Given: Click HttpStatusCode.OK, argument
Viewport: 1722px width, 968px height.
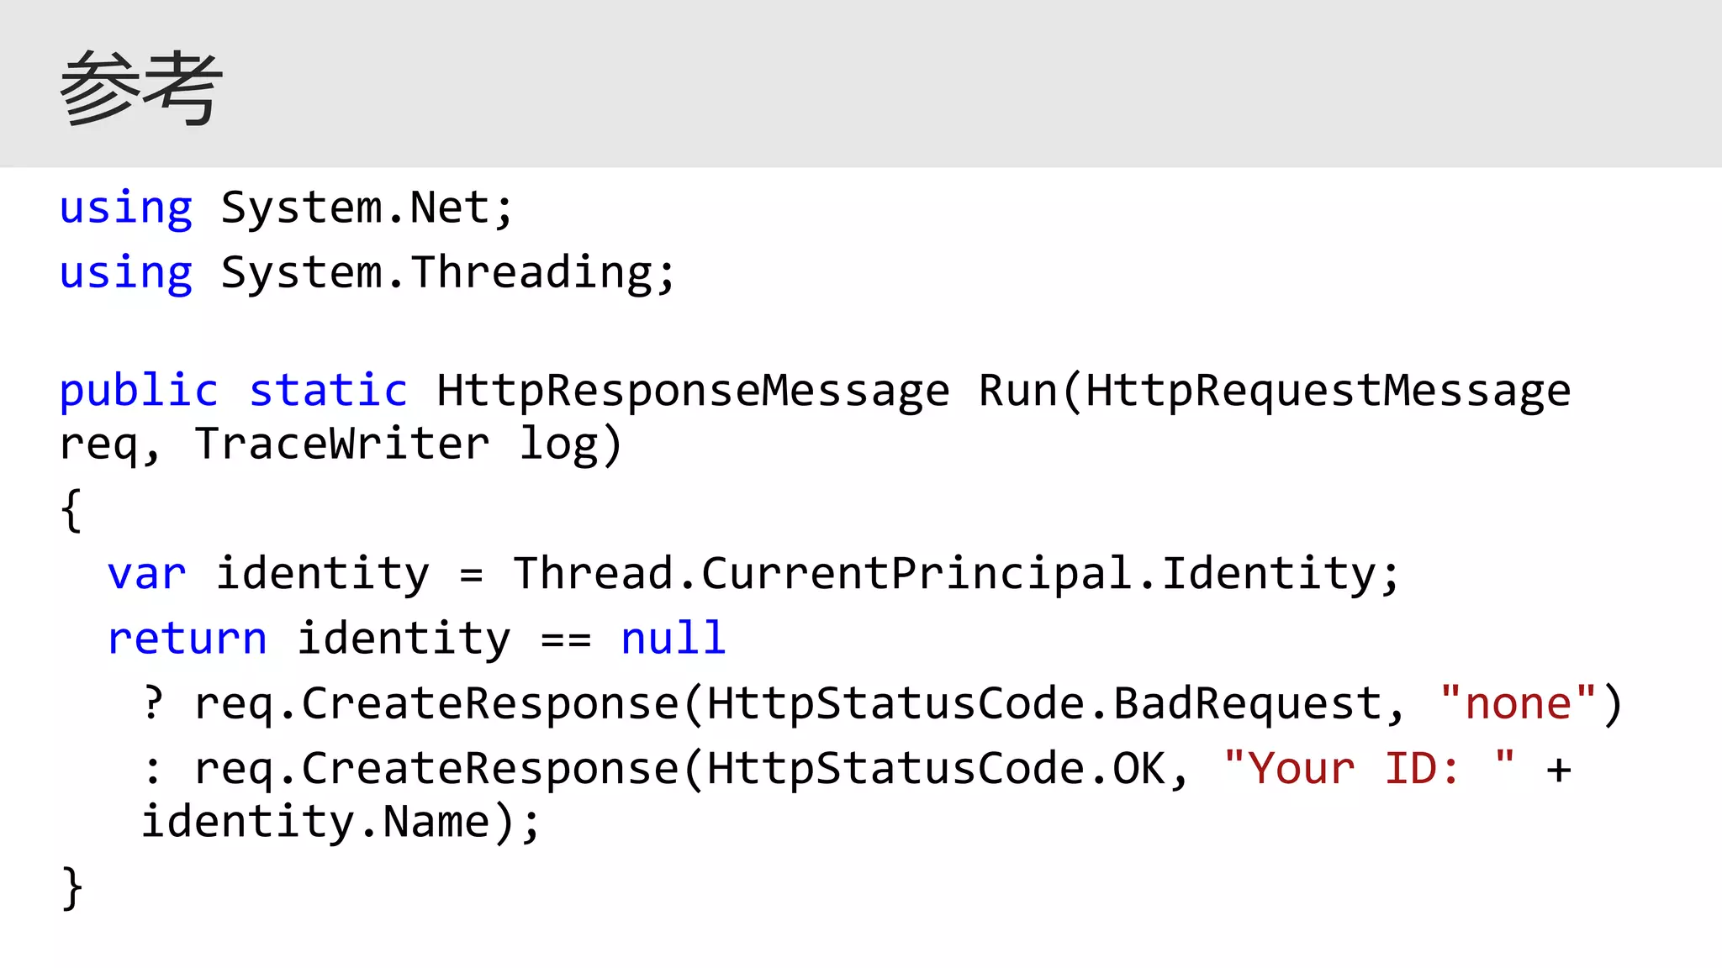Looking at the screenshot, I should coord(948,769).
